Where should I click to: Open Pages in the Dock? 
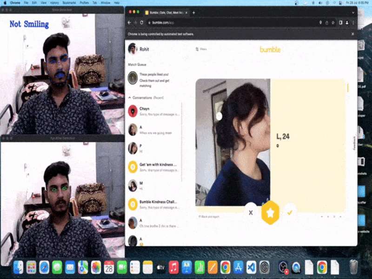coord(213,267)
